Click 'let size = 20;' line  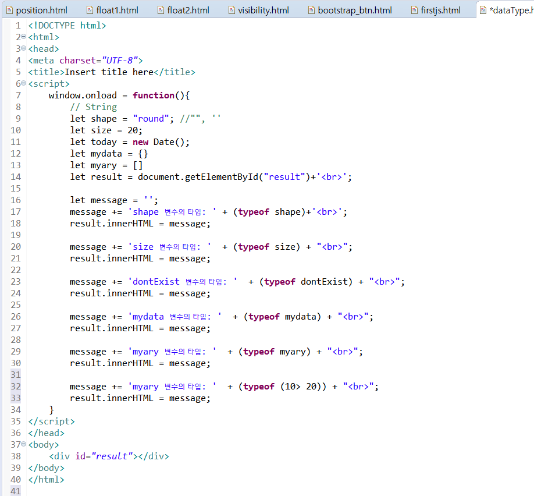pos(106,130)
